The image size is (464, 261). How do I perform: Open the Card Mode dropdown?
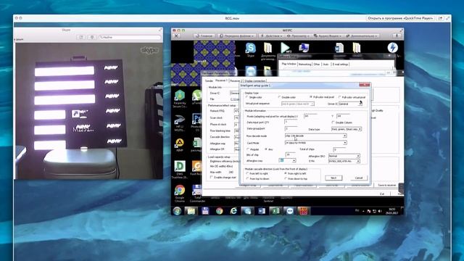315,143
